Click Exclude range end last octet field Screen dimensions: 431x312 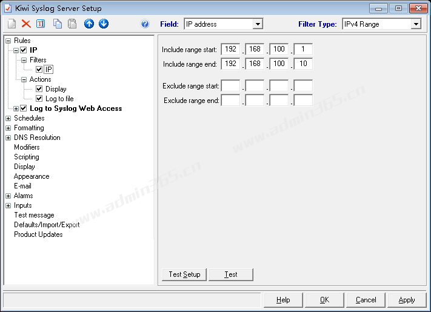pyautogui.click(x=303, y=100)
